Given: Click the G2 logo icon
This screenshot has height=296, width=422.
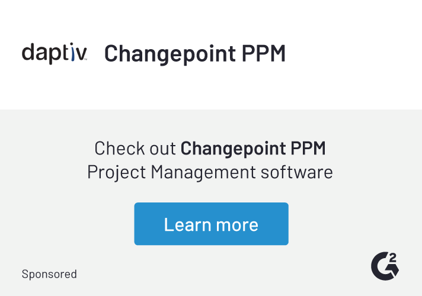Looking at the screenshot, I should 385,266.
